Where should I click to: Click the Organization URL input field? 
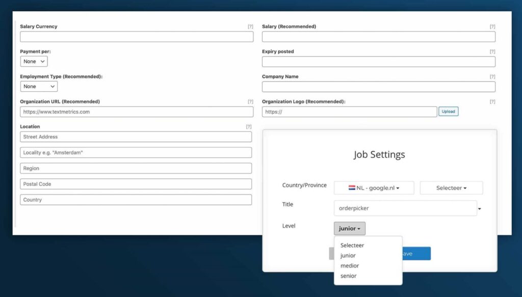tap(137, 112)
